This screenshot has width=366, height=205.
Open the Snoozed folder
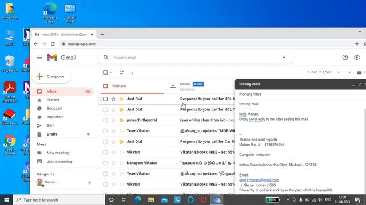[x=62, y=109]
